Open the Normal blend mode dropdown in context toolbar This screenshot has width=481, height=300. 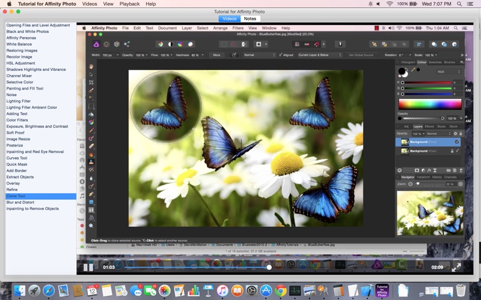click(259, 55)
